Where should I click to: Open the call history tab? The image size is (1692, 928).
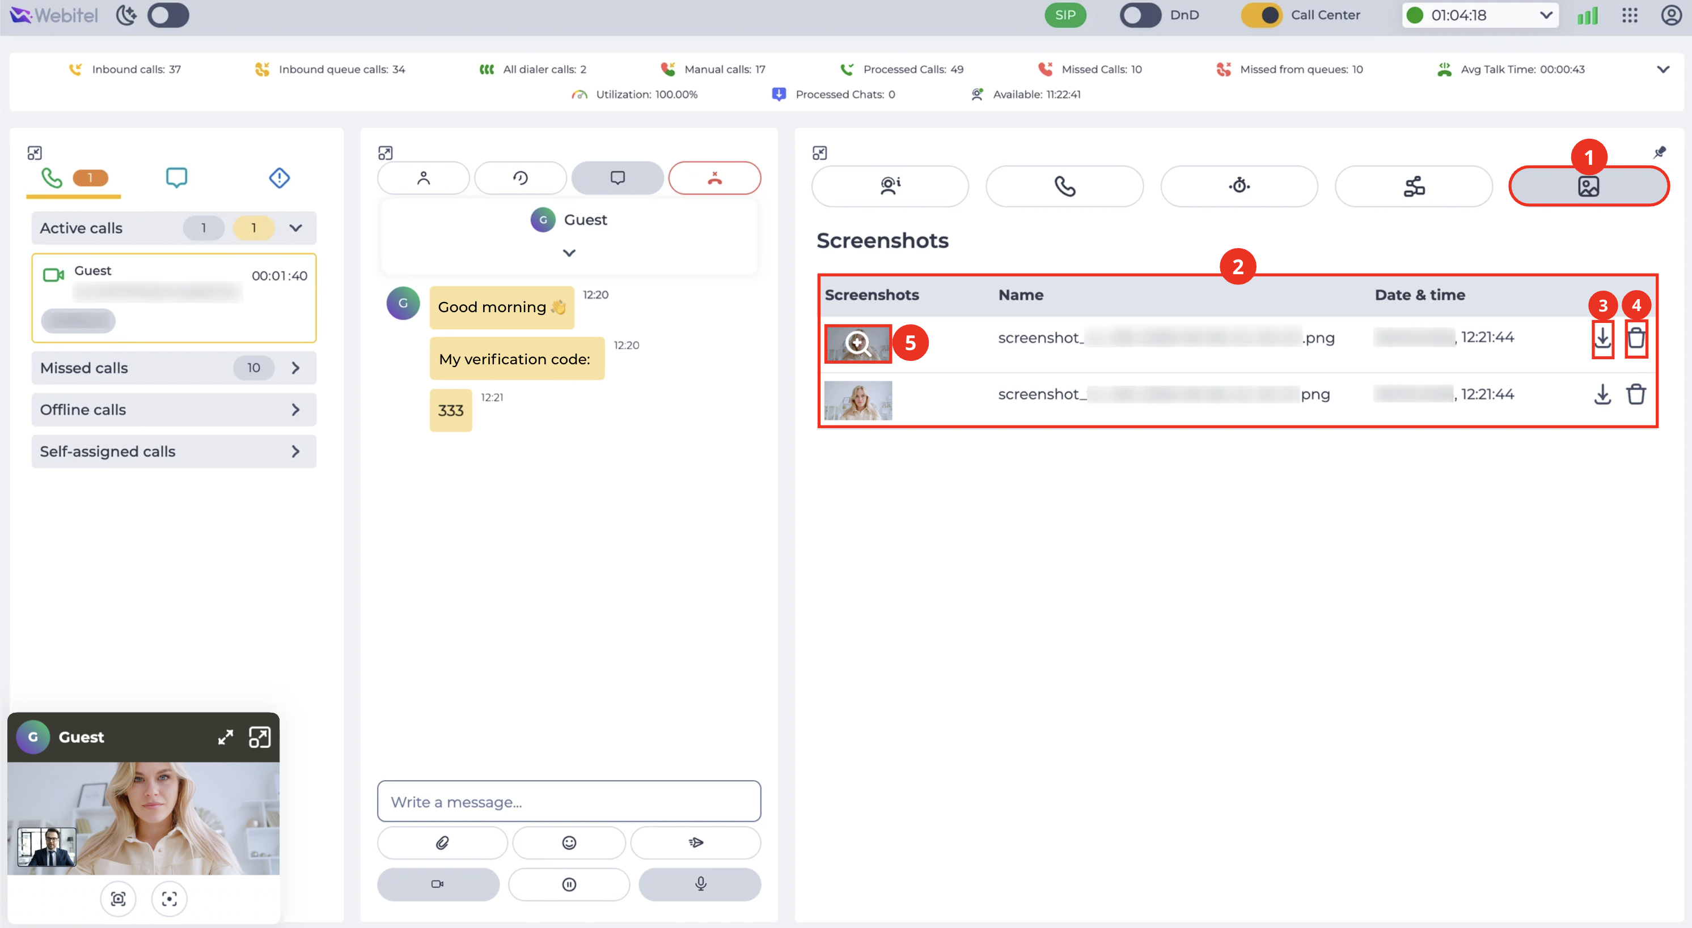[520, 178]
